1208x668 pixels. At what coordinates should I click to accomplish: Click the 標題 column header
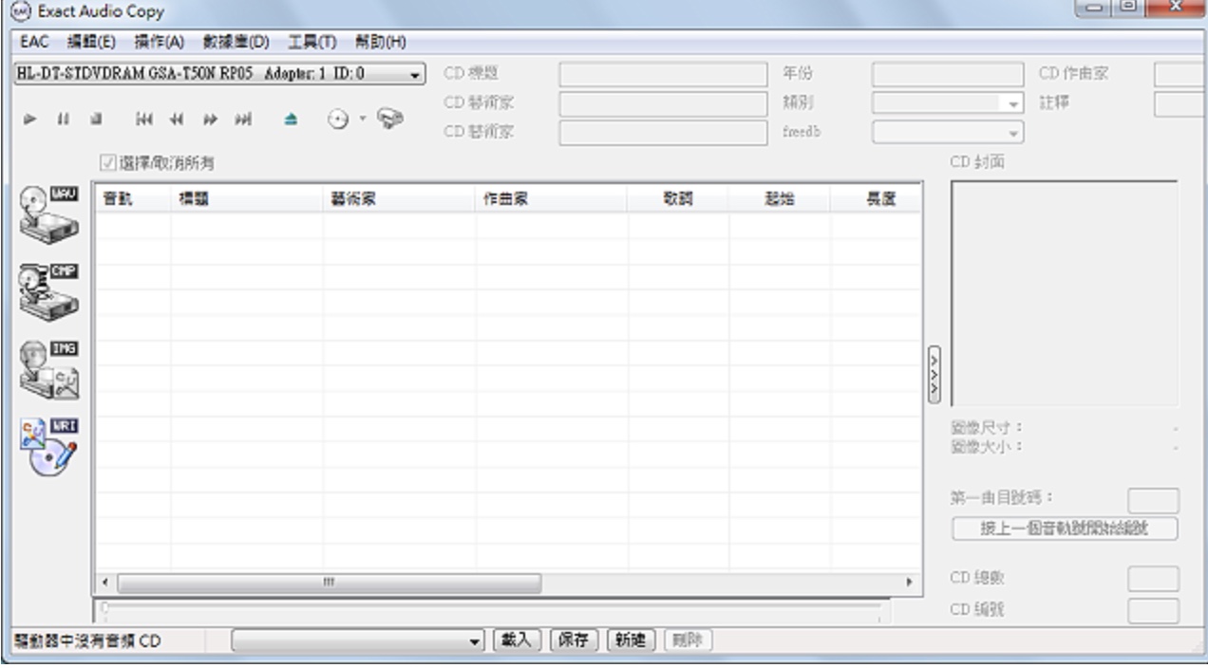pyautogui.click(x=247, y=198)
